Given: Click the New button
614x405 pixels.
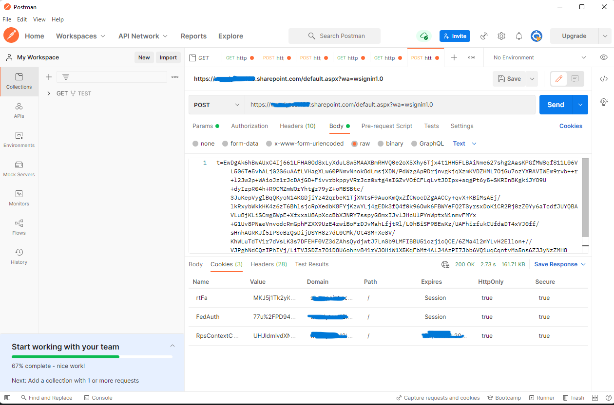Looking at the screenshot, I should pos(144,57).
